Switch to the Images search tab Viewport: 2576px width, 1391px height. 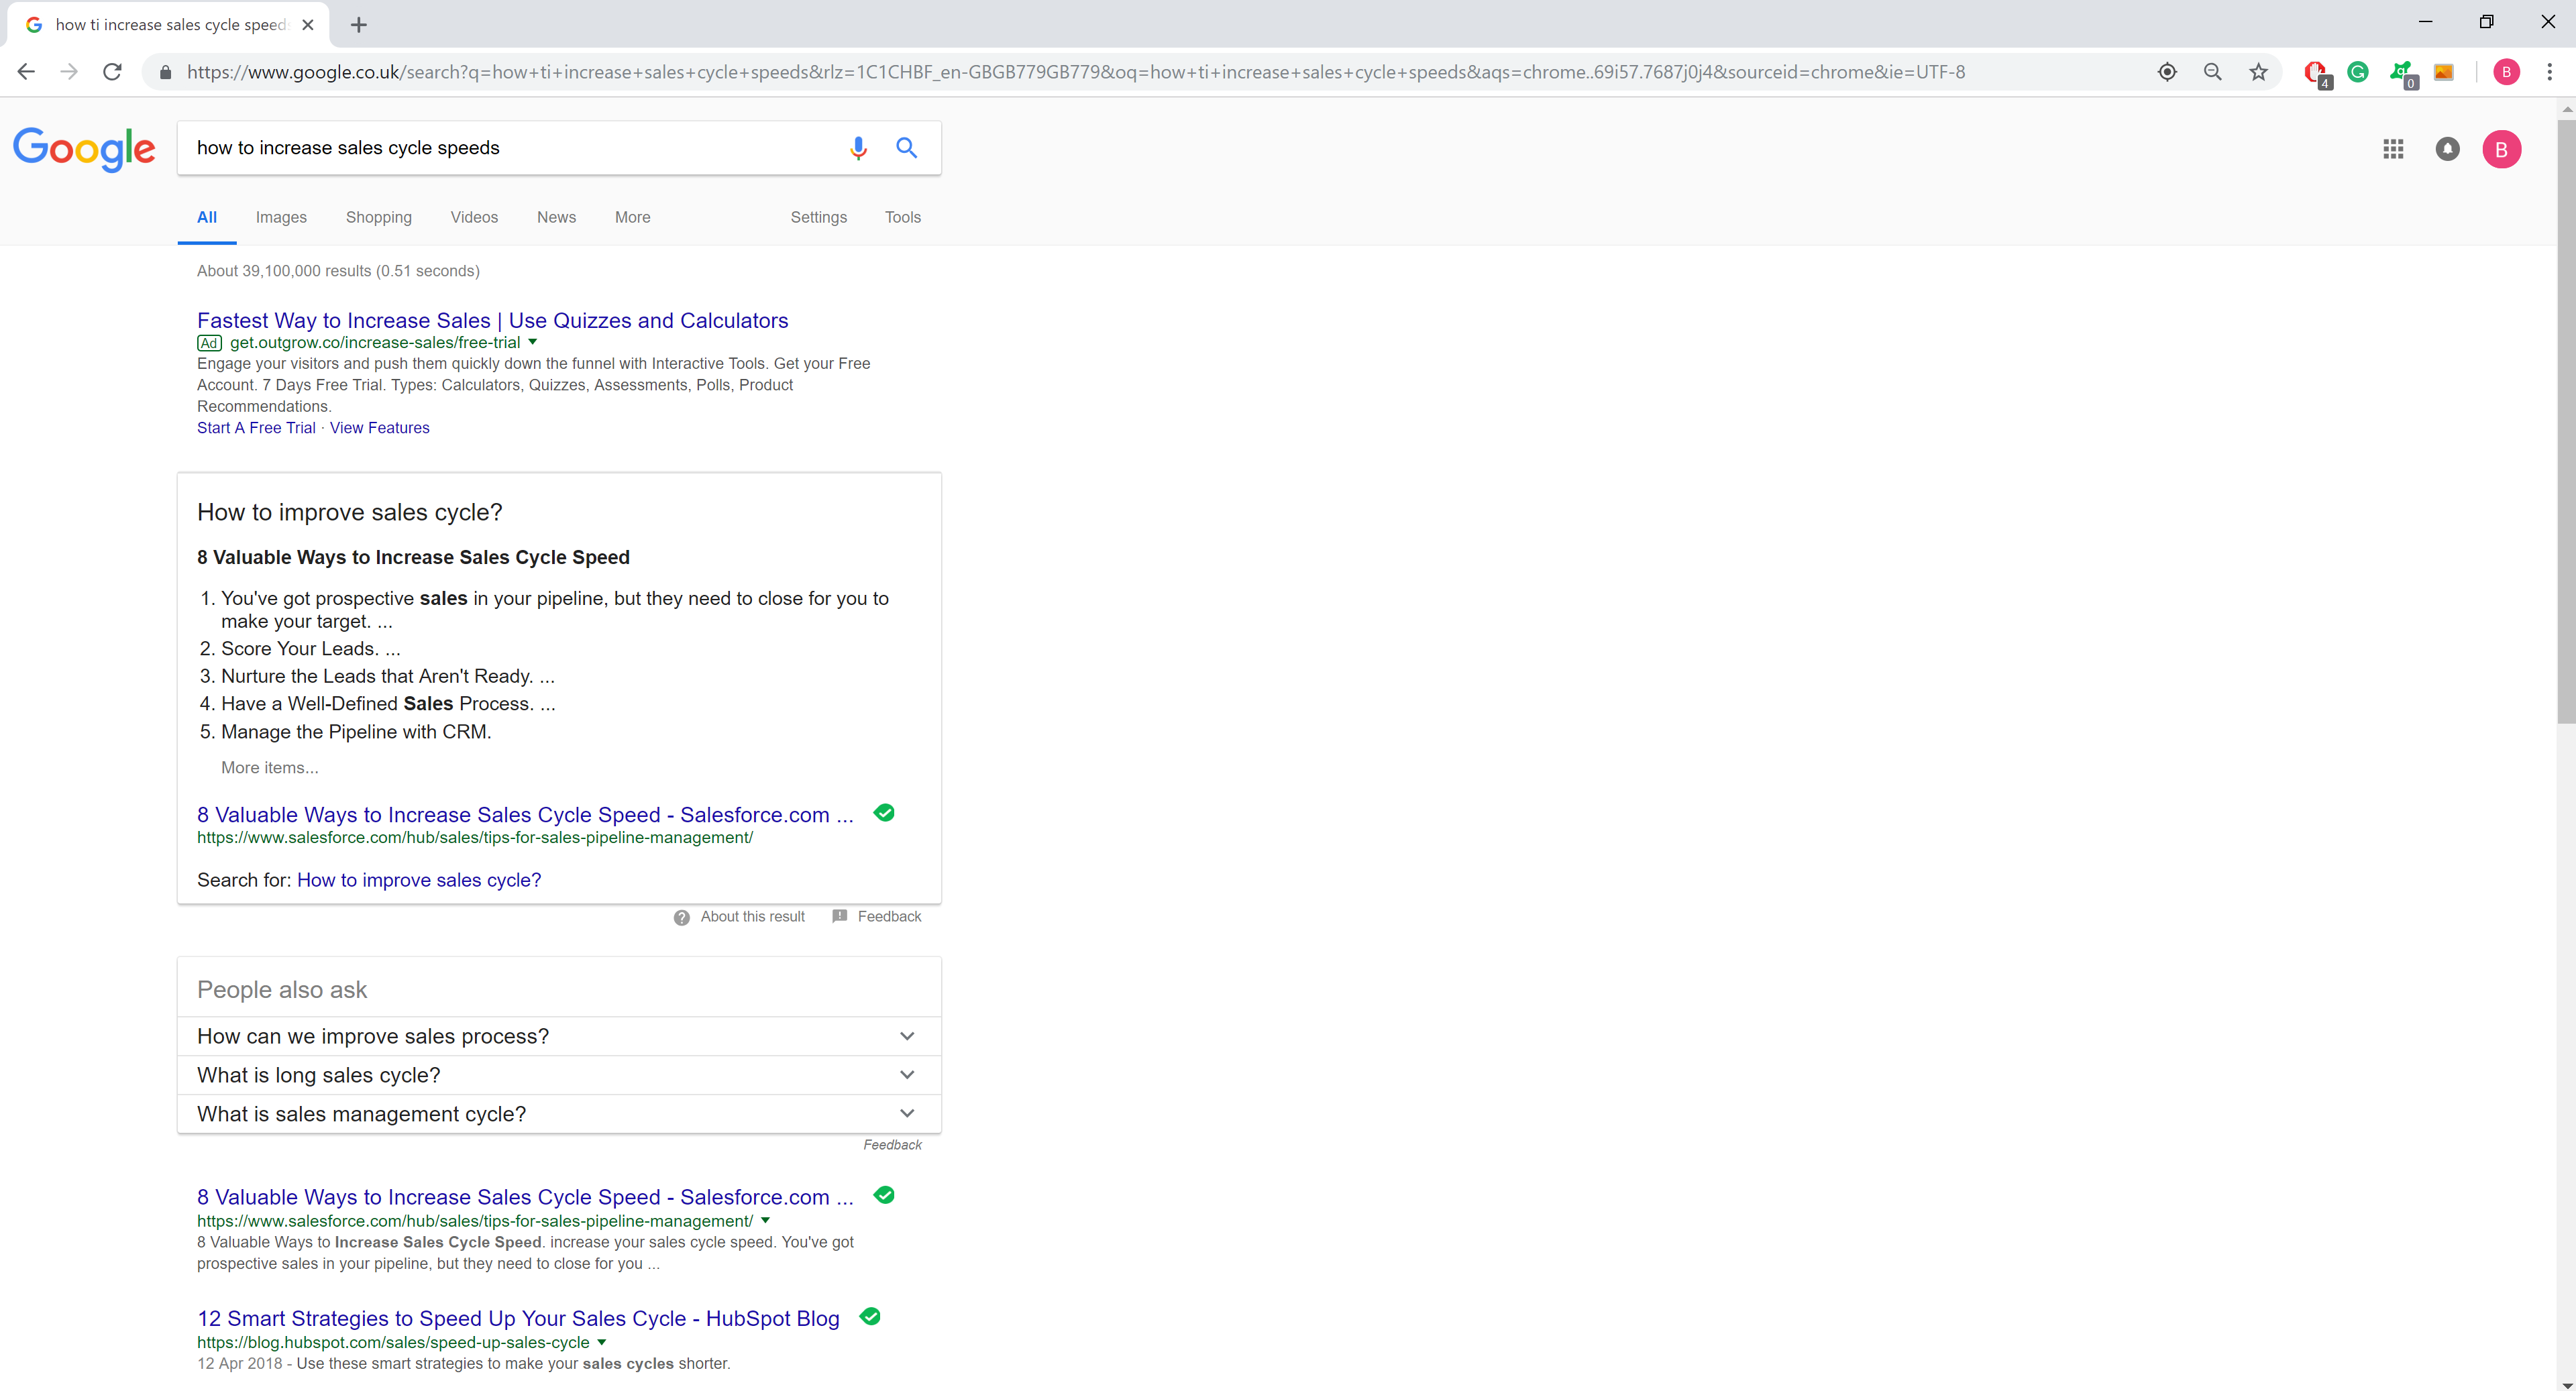tap(281, 217)
